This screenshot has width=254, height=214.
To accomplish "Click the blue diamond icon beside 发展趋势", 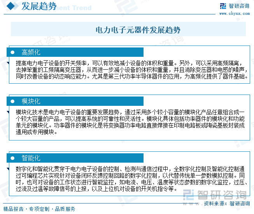I will (x=12, y=6).
